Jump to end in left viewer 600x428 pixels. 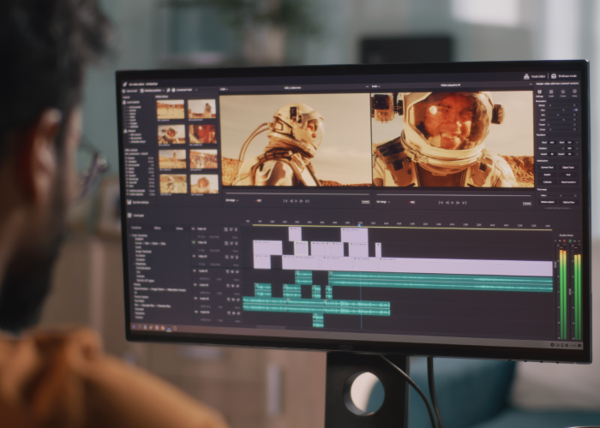[x=307, y=201]
